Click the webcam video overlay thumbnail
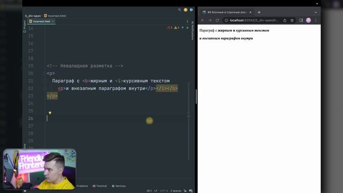 [x=40, y=169]
